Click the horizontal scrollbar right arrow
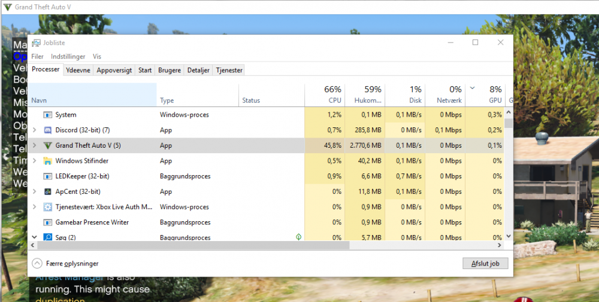 pos(500,245)
